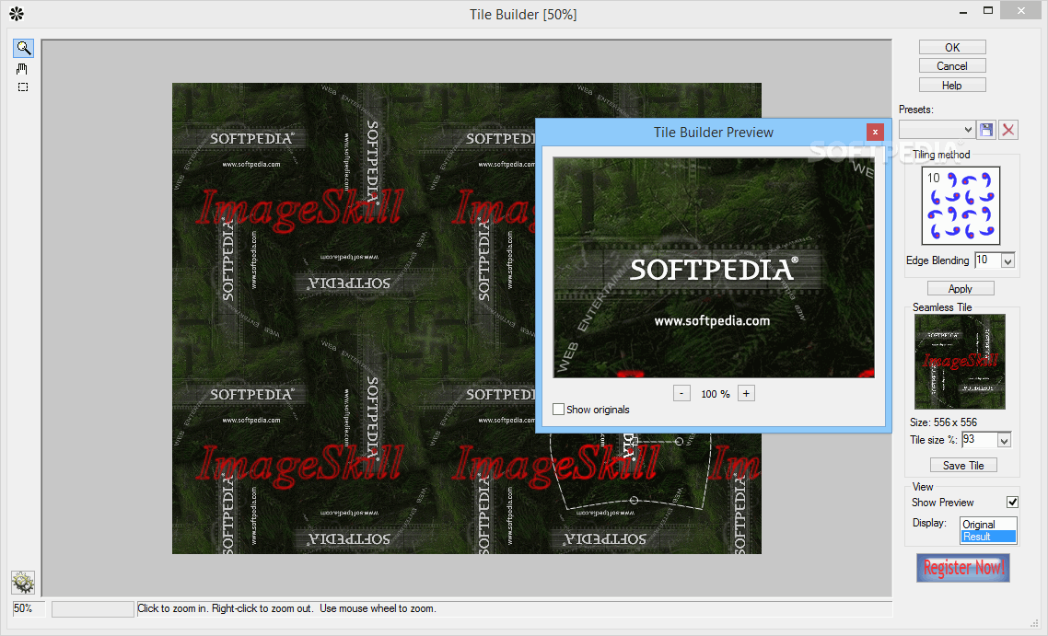Viewport: 1048px width, 636px height.
Task: Uncheck the Show Preview checkbox
Action: [1012, 502]
